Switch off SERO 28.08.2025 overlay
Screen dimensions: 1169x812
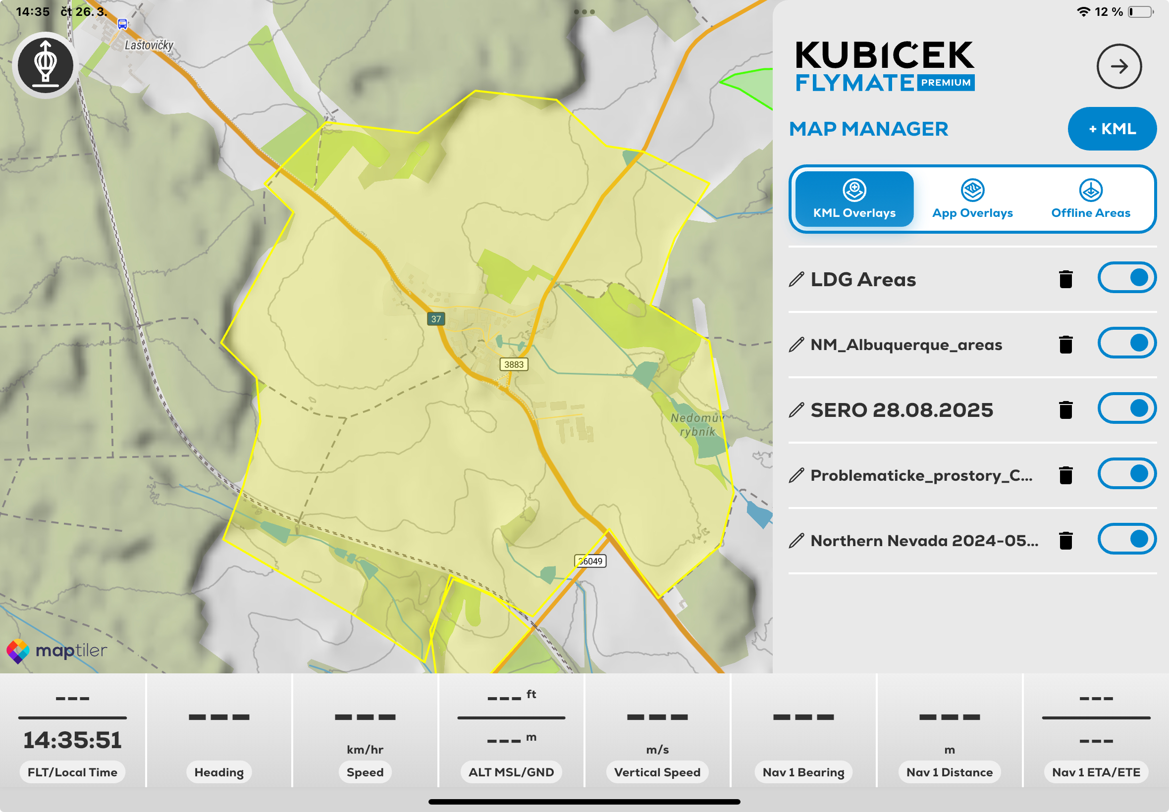(x=1126, y=408)
